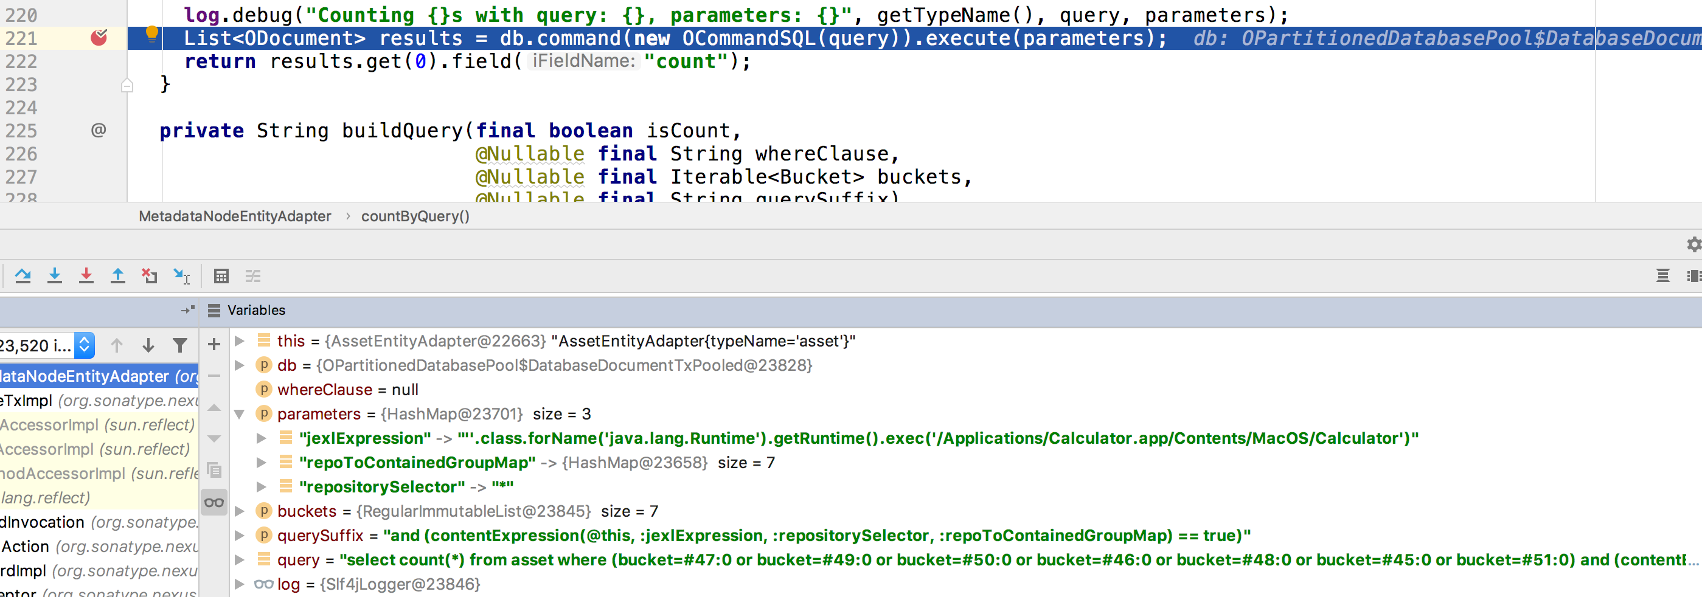Select the rdImpl (org.sonatype.nexus) stack frame
The width and height of the screenshot is (1702, 597).
tap(99, 571)
